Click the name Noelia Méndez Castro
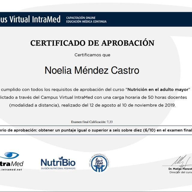This screenshot has height=192, width=192. [92, 70]
